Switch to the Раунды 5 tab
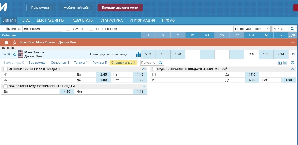The width and height of the screenshot is (298, 145). tap(99, 63)
